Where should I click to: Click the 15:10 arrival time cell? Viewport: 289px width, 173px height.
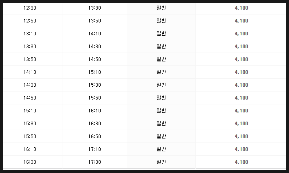coord(95,72)
